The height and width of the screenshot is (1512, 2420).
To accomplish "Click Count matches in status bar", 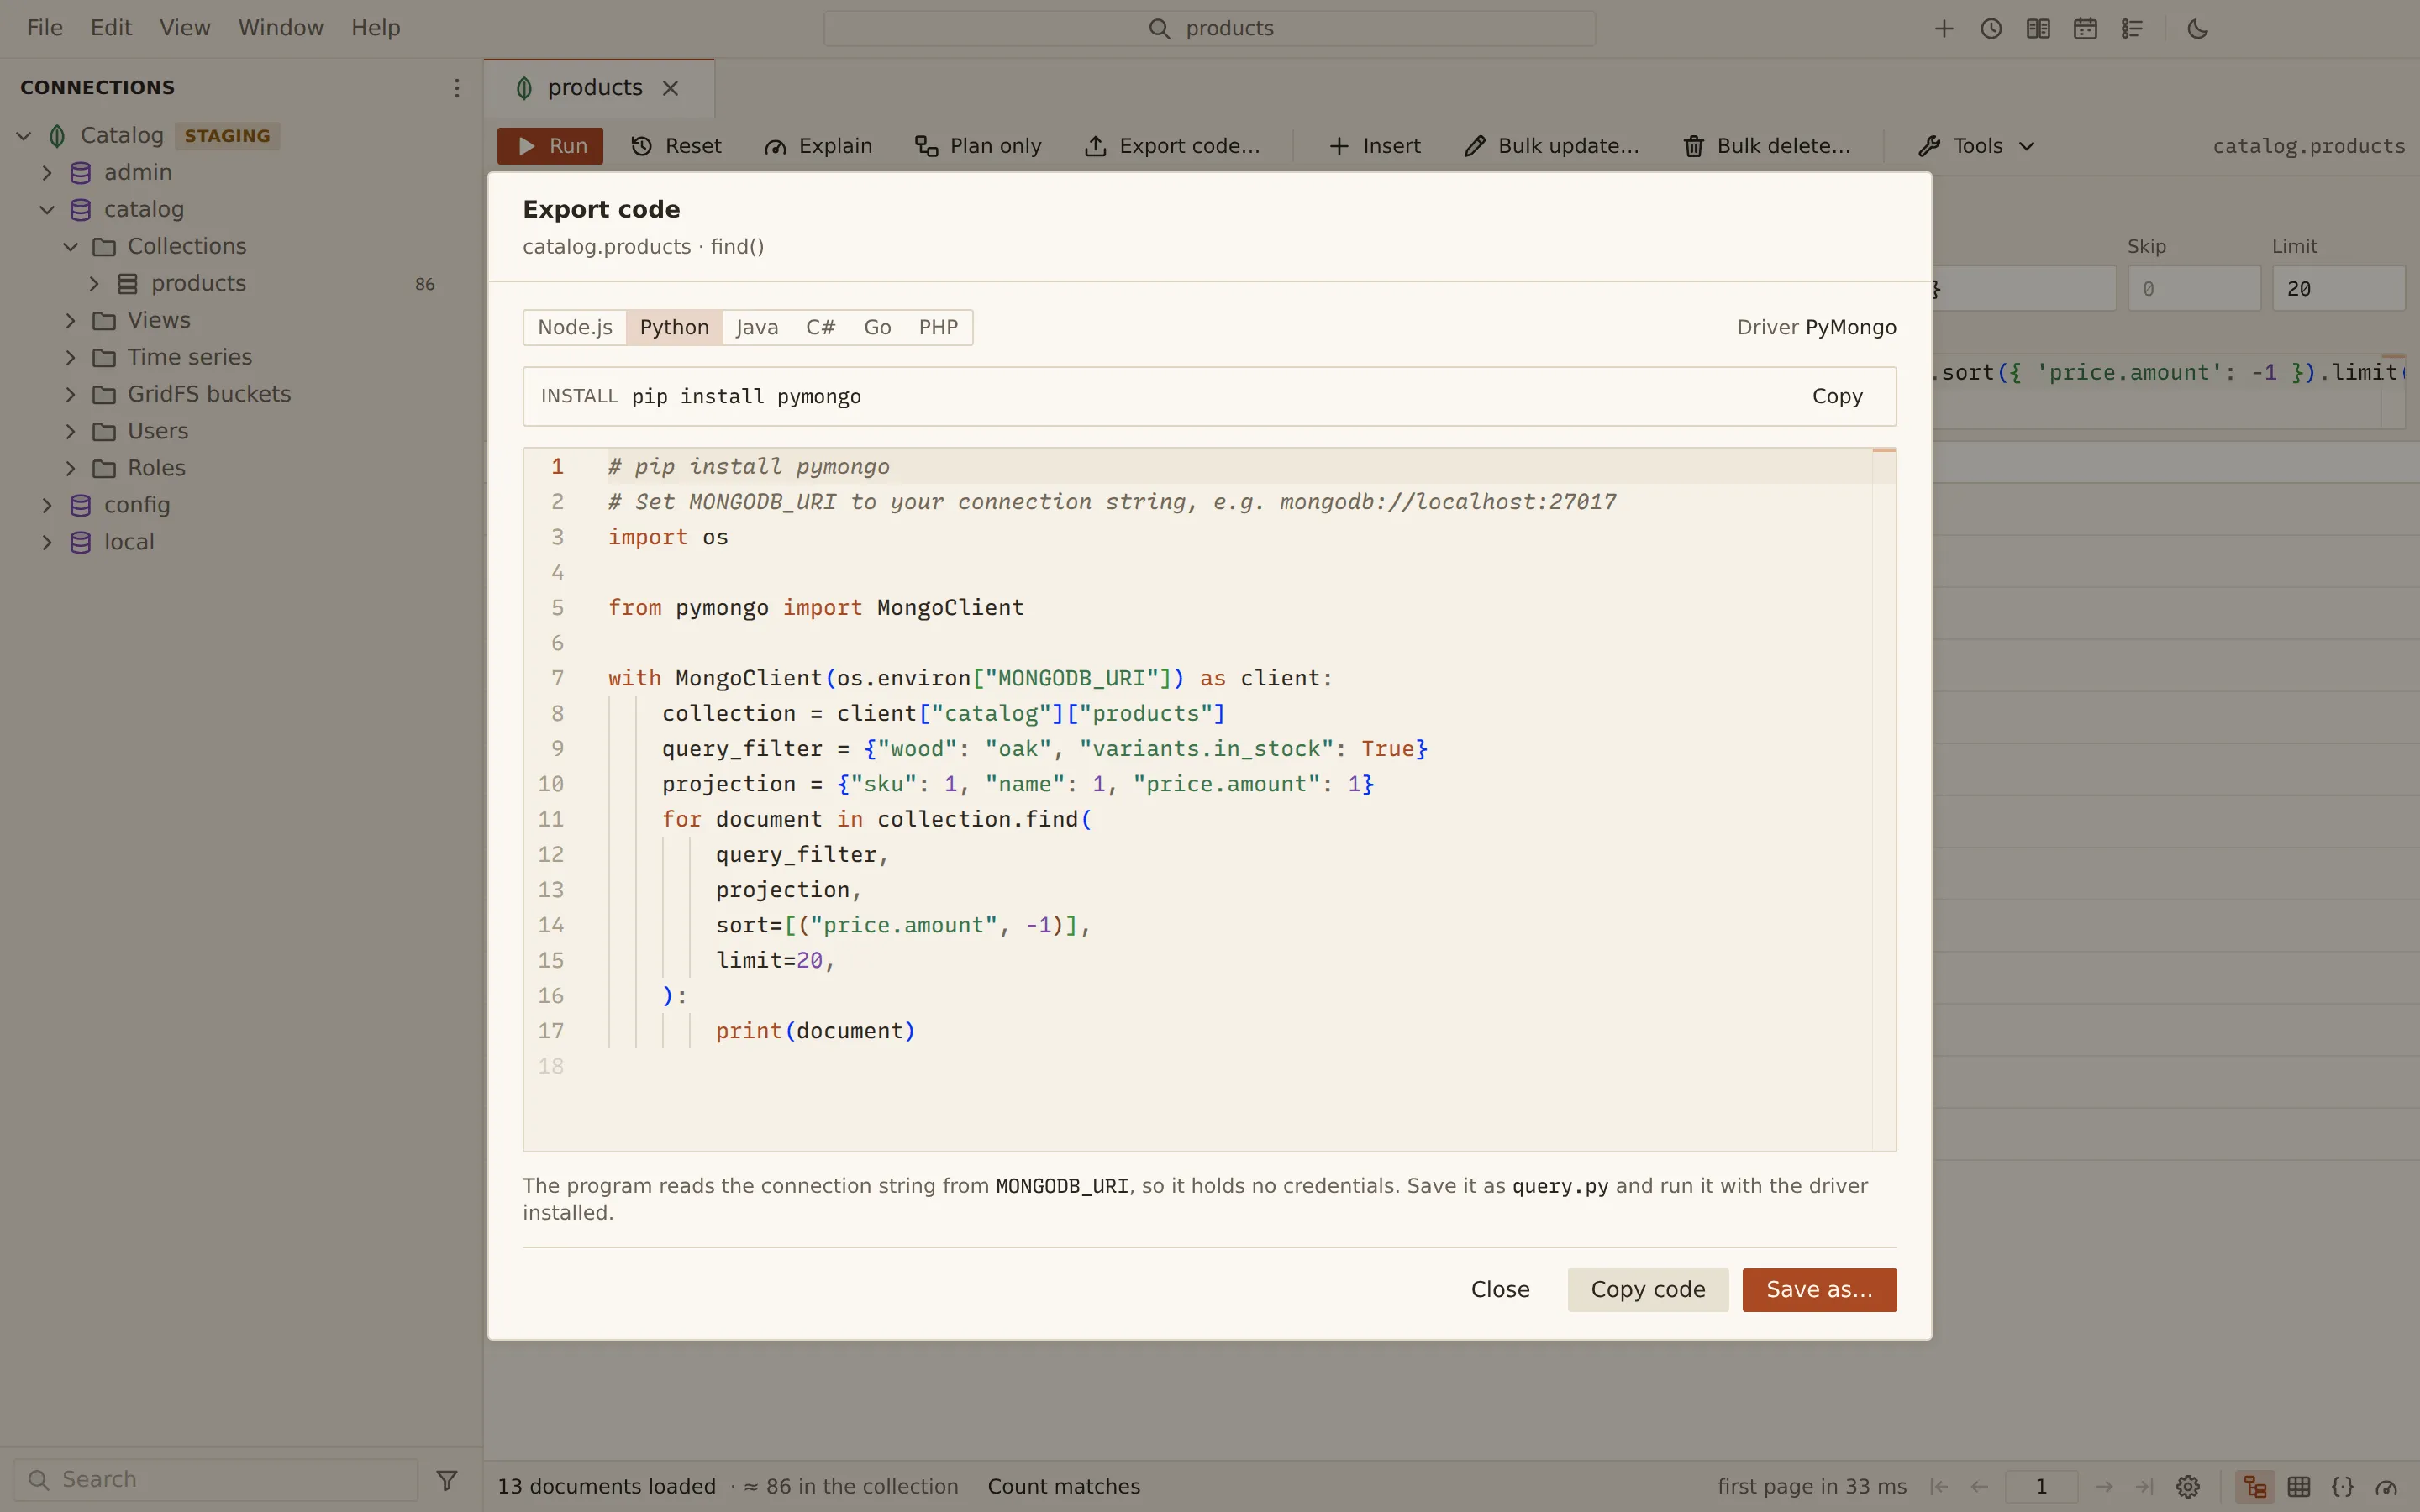I will [1064, 1487].
